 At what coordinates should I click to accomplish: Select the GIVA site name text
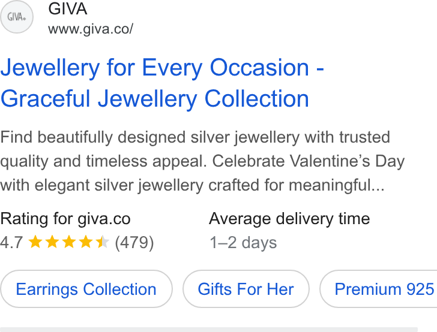click(x=68, y=8)
